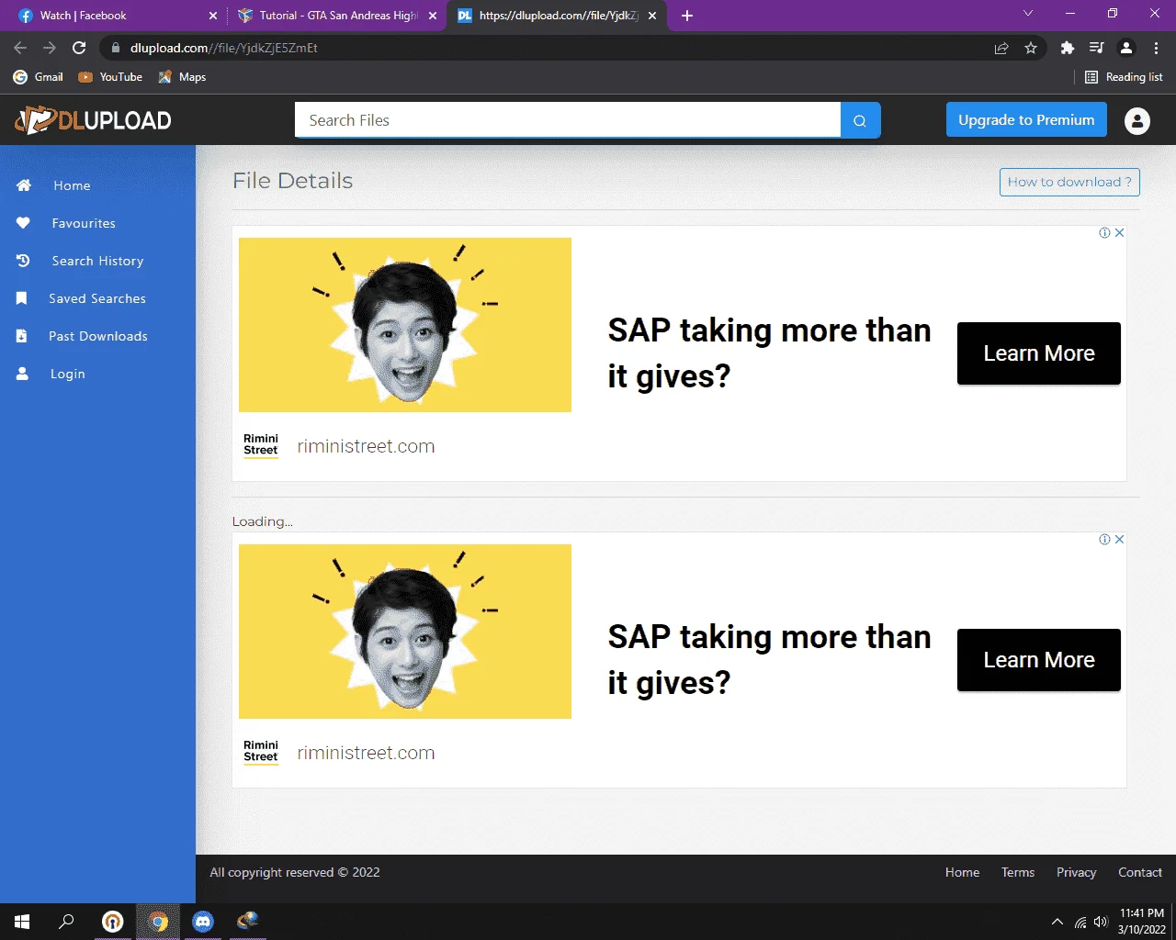Open Discord from the taskbar
The height and width of the screenshot is (940, 1176).
pyautogui.click(x=203, y=922)
